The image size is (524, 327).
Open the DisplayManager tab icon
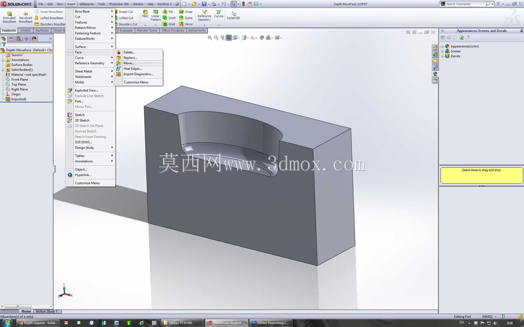point(34,39)
